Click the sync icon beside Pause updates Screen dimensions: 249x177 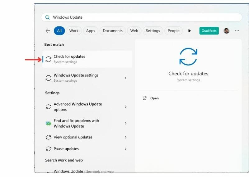pyautogui.click(x=49, y=149)
